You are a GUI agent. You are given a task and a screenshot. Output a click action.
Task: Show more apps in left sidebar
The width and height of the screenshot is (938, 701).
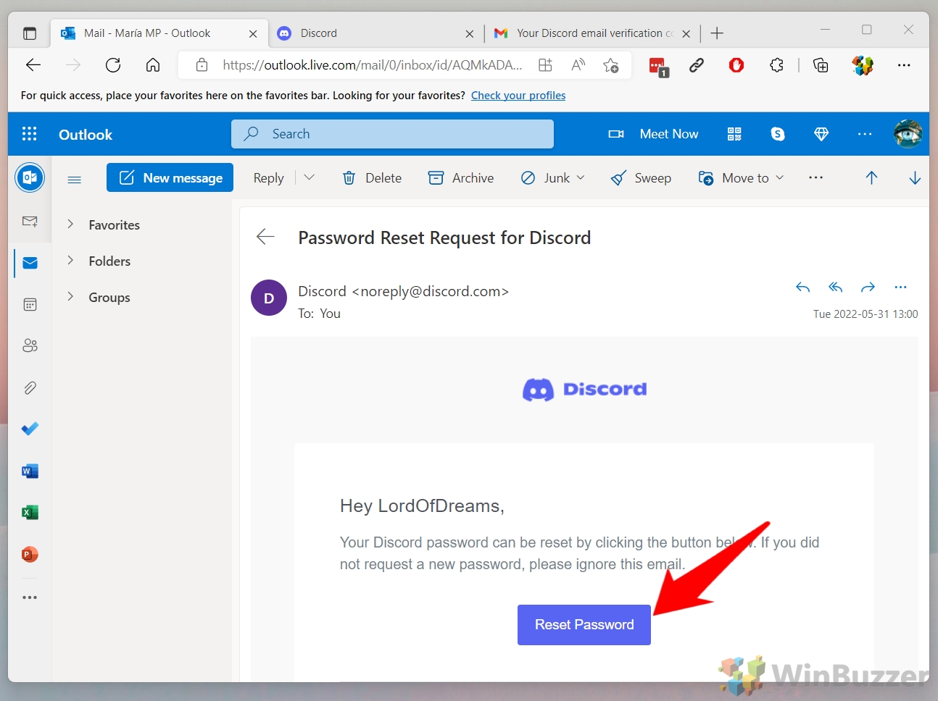click(x=30, y=597)
